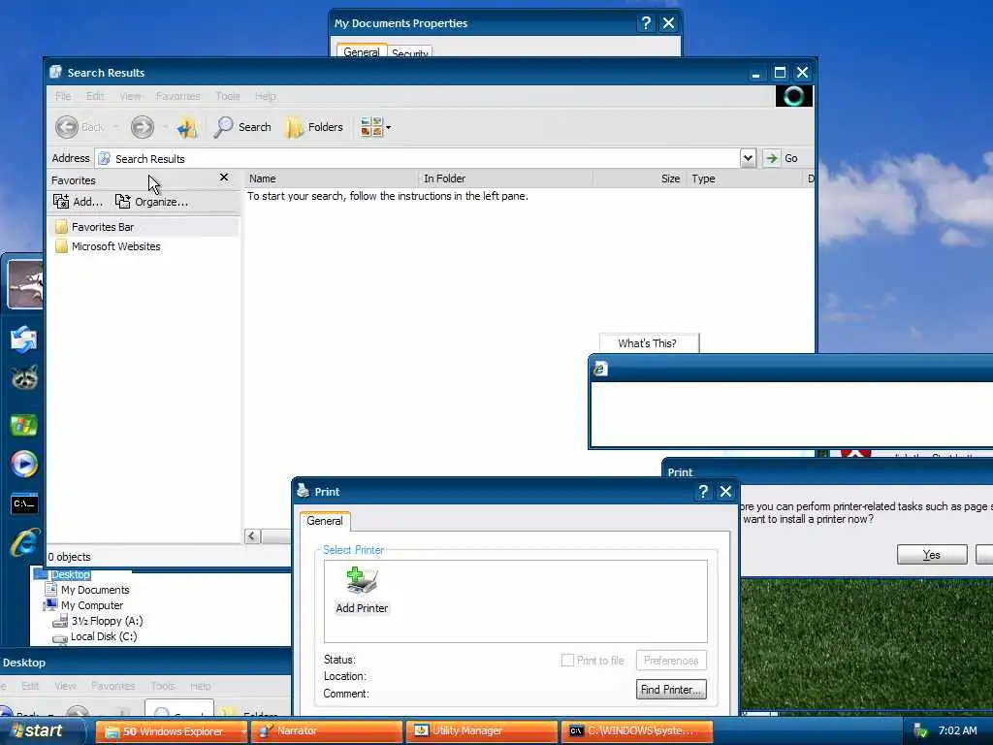Screen dimensions: 993x745
Task: Open the File menu in Search Results
Action: (63, 96)
